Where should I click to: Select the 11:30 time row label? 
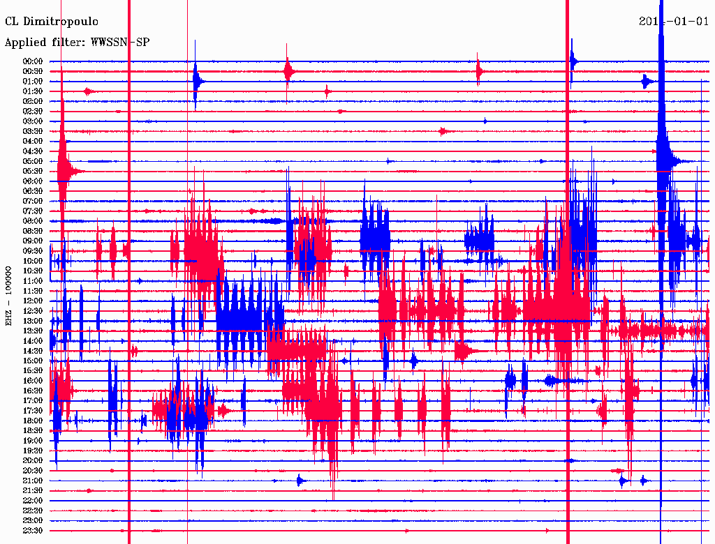(33, 291)
